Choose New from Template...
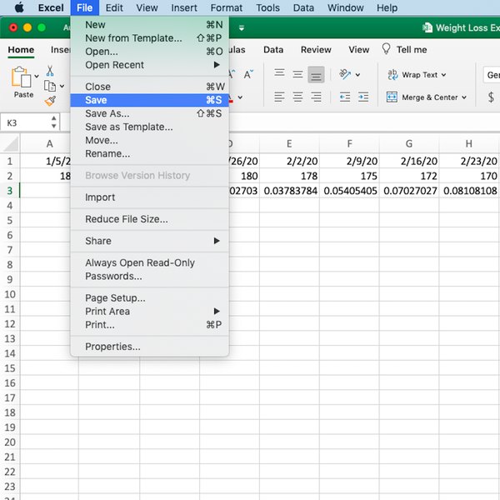This screenshot has height=500, width=500. click(x=149, y=38)
